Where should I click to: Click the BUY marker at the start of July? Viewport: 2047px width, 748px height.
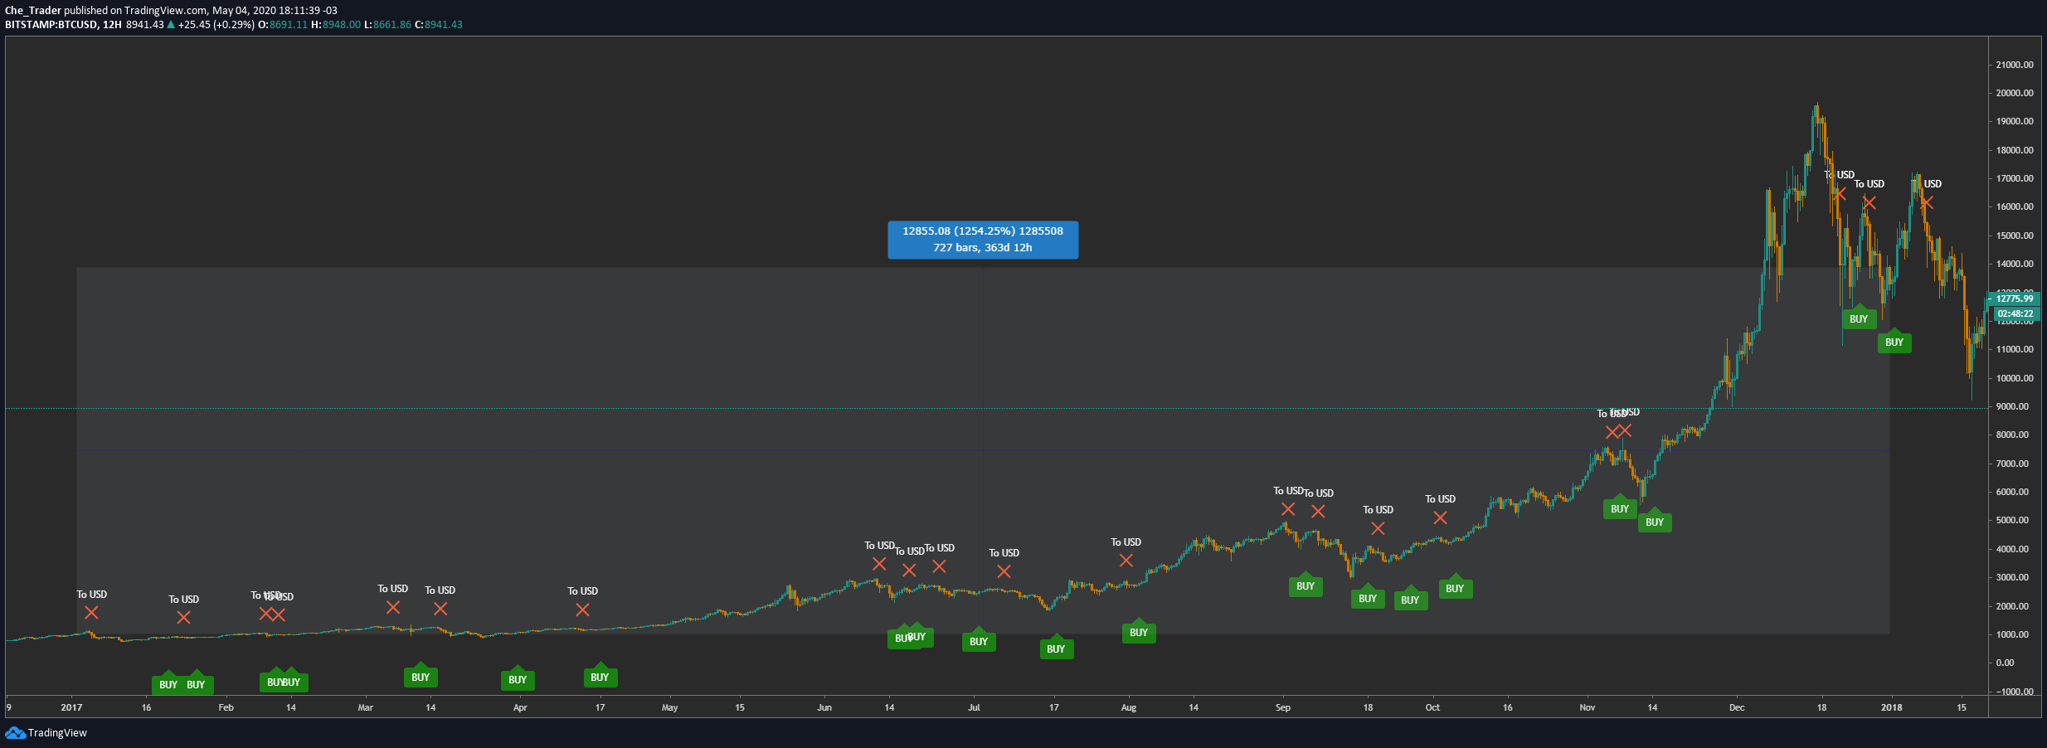coord(979,640)
